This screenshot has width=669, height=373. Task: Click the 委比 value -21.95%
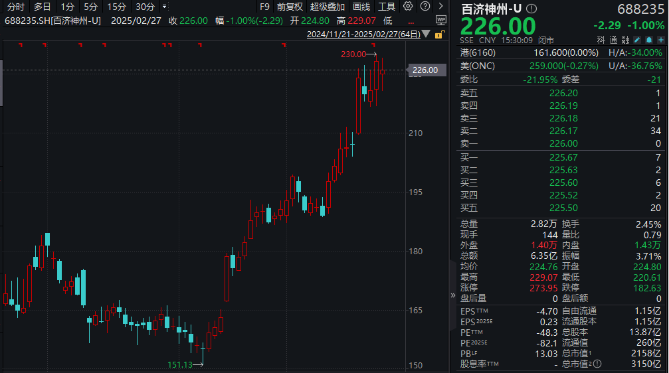click(540, 79)
